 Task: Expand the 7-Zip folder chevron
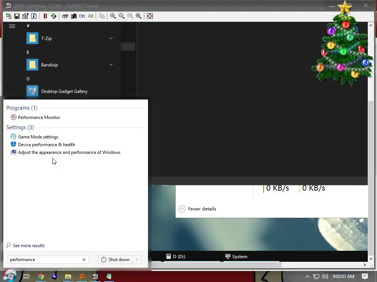111,38
